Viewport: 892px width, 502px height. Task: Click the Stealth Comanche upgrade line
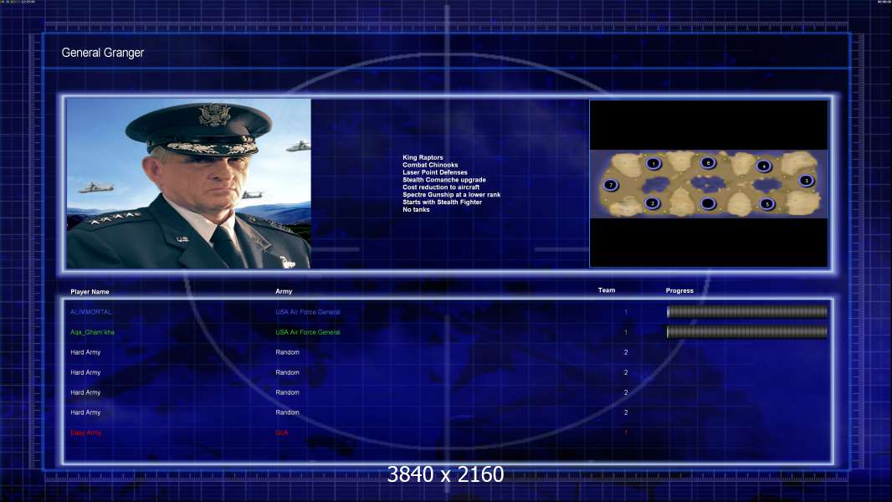pos(444,180)
